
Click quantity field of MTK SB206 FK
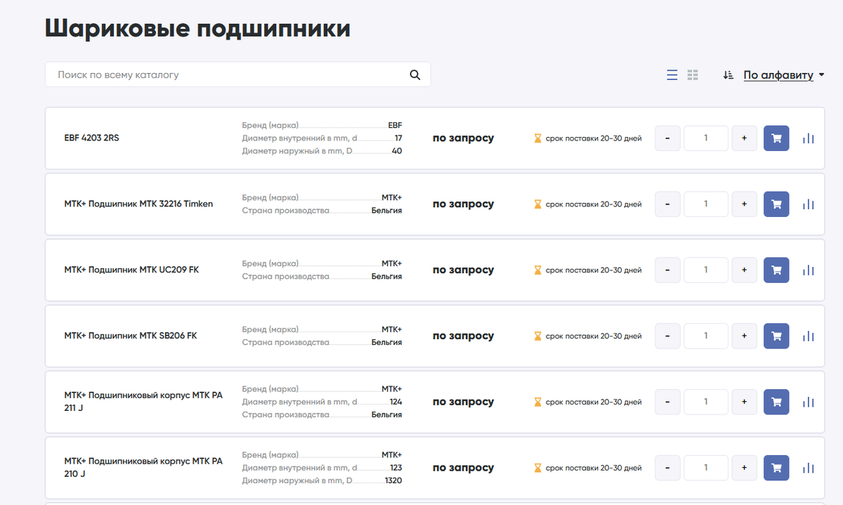coord(706,336)
